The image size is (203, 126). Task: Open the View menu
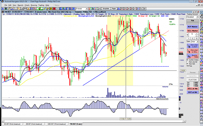click(x=14, y=5)
